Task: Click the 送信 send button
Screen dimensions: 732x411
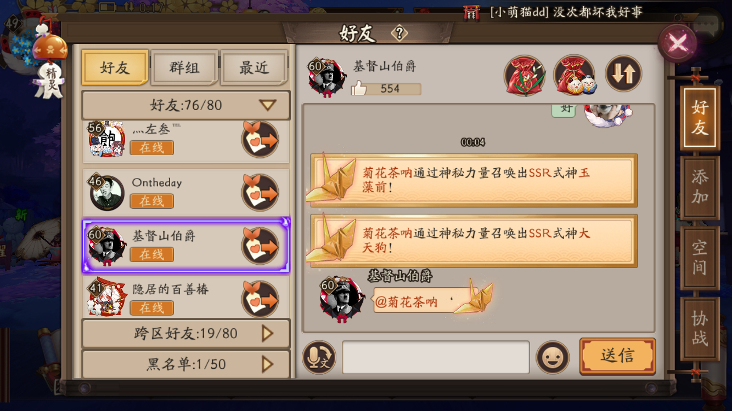Action: (x=618, y=356)
